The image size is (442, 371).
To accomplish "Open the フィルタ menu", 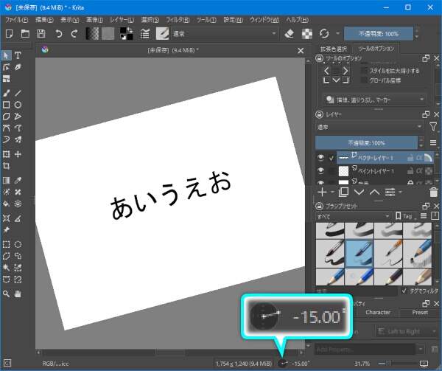I will coord(178,18).
